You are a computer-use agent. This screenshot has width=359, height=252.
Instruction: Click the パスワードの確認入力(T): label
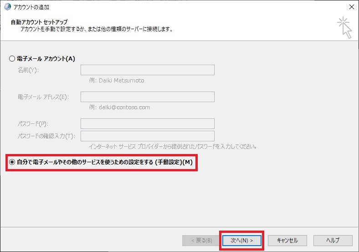coord(46,136)
